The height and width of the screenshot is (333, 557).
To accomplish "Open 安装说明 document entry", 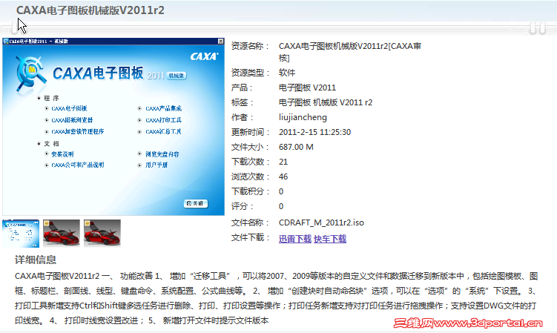I will (x=62, y=154).
